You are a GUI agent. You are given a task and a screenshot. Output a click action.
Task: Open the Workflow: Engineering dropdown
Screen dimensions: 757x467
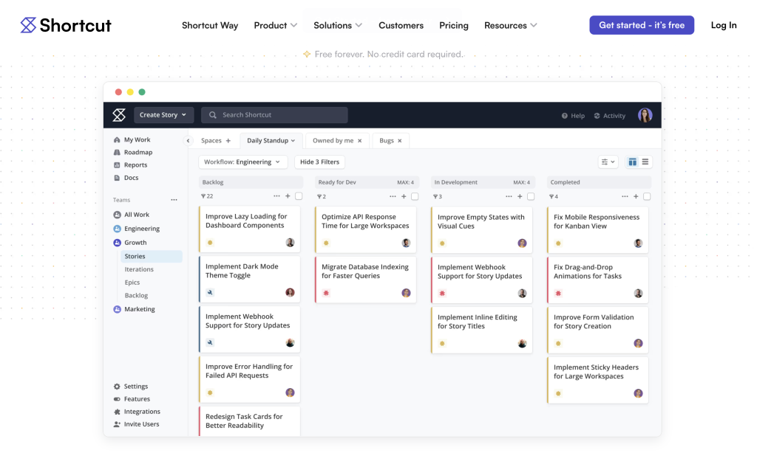[242, 162]
